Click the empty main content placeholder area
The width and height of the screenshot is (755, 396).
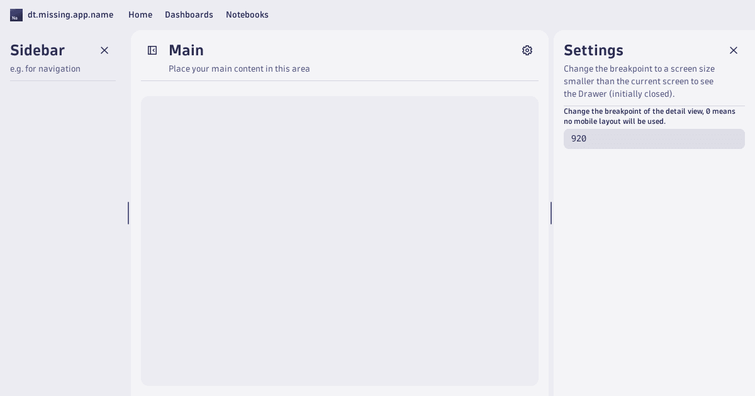pyautogui.click(x=340, y=241)
